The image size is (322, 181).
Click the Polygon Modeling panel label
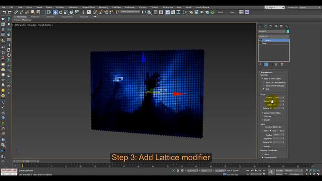tap(22, 20)
